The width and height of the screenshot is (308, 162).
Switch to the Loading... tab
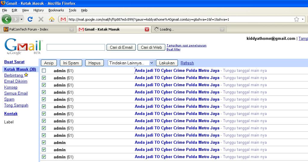[x=189, y=29]
